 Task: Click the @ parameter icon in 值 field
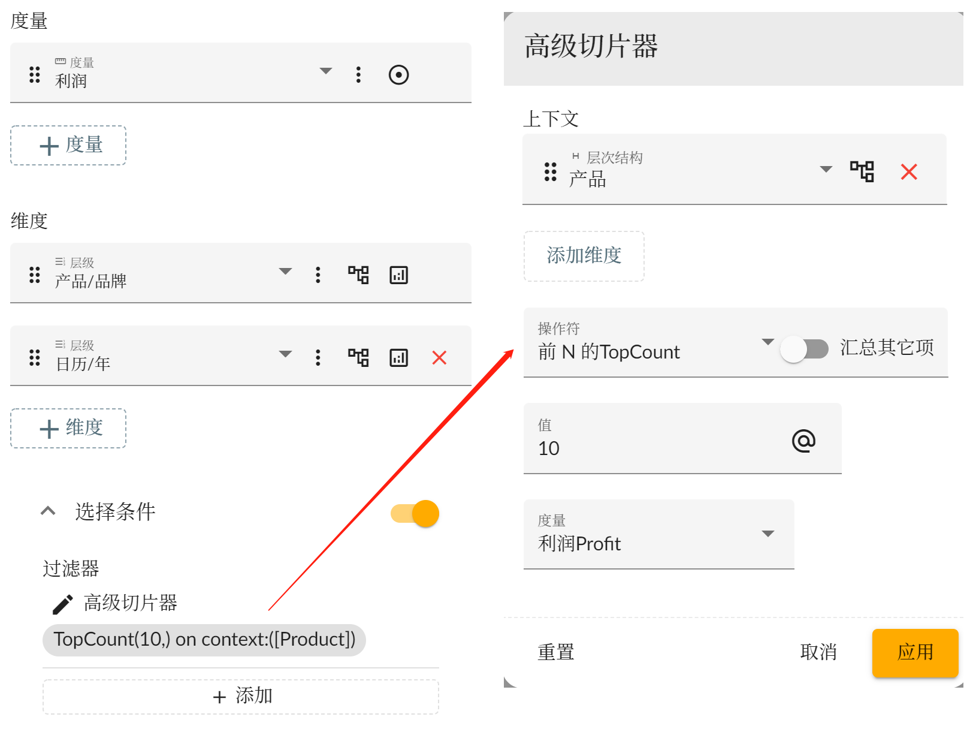(x=803, y=441)
